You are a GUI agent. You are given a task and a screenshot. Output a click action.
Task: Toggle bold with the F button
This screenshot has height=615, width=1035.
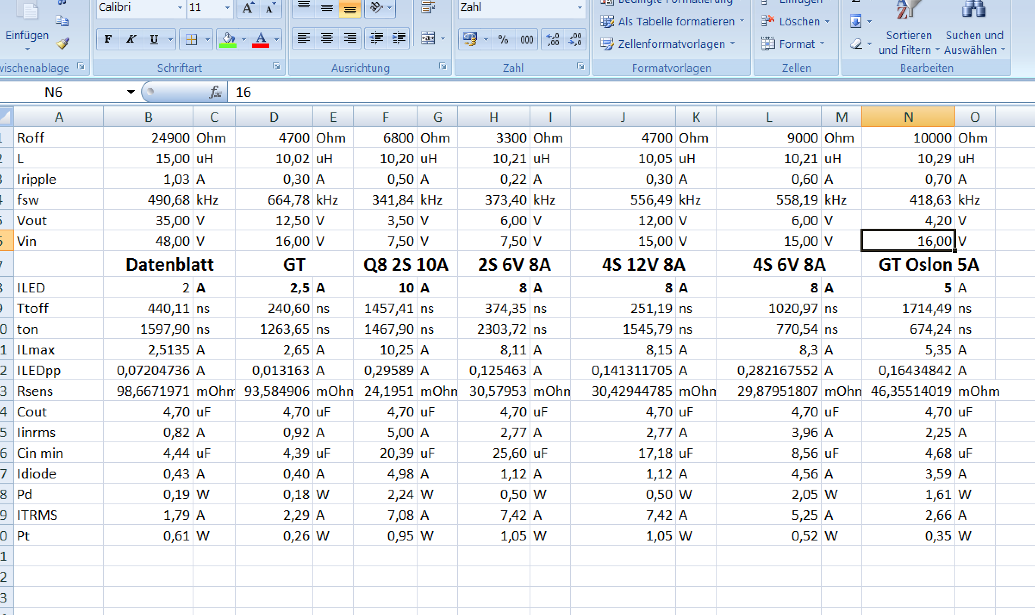(x=108, y=40)
